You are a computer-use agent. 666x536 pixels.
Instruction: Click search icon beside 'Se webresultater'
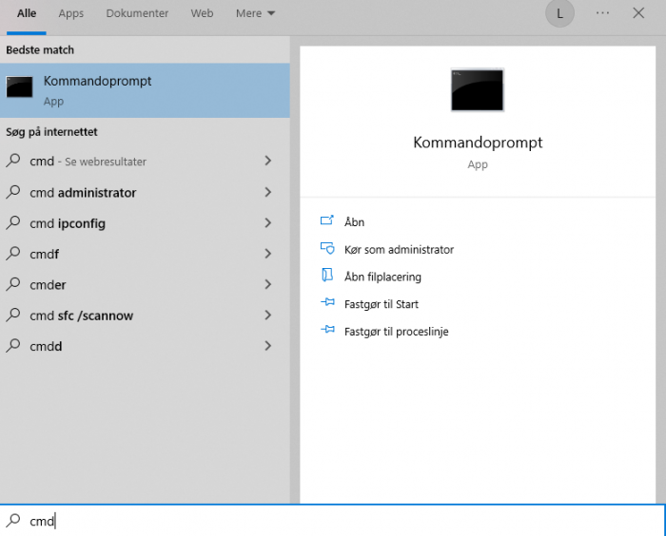(x=13, y=161)
